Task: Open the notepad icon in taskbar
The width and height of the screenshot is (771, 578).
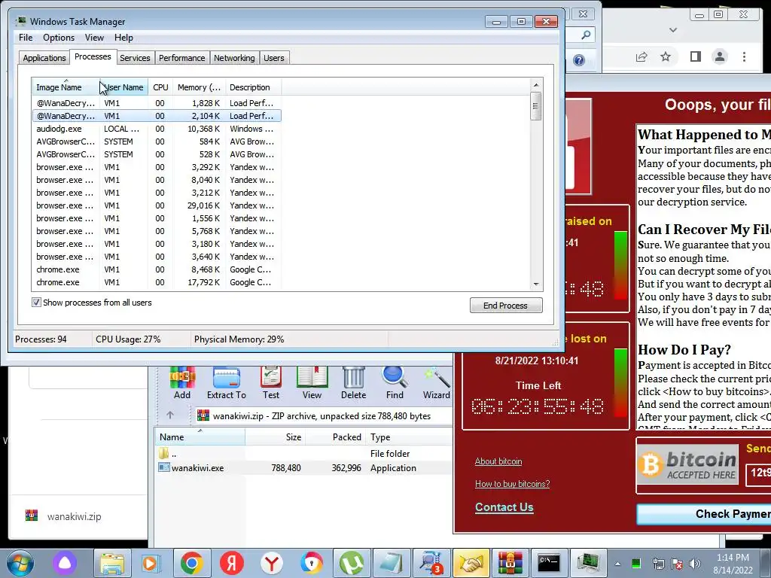Action: coord(392,563)
